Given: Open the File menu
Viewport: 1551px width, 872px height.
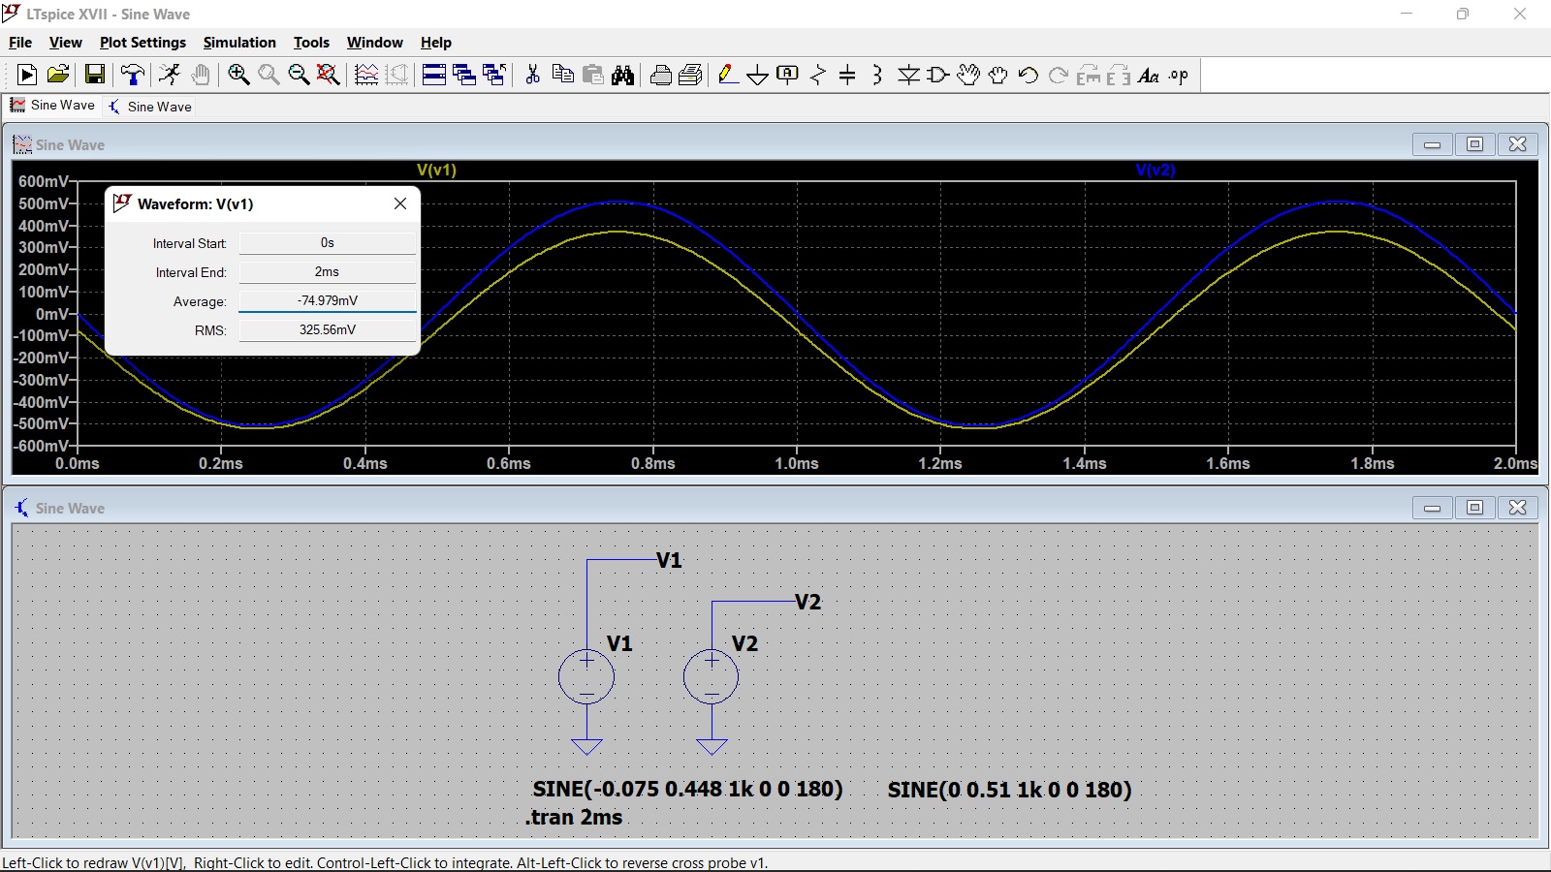Looking at the screenshot, I should pyautogui.click(x=20, y=43).
